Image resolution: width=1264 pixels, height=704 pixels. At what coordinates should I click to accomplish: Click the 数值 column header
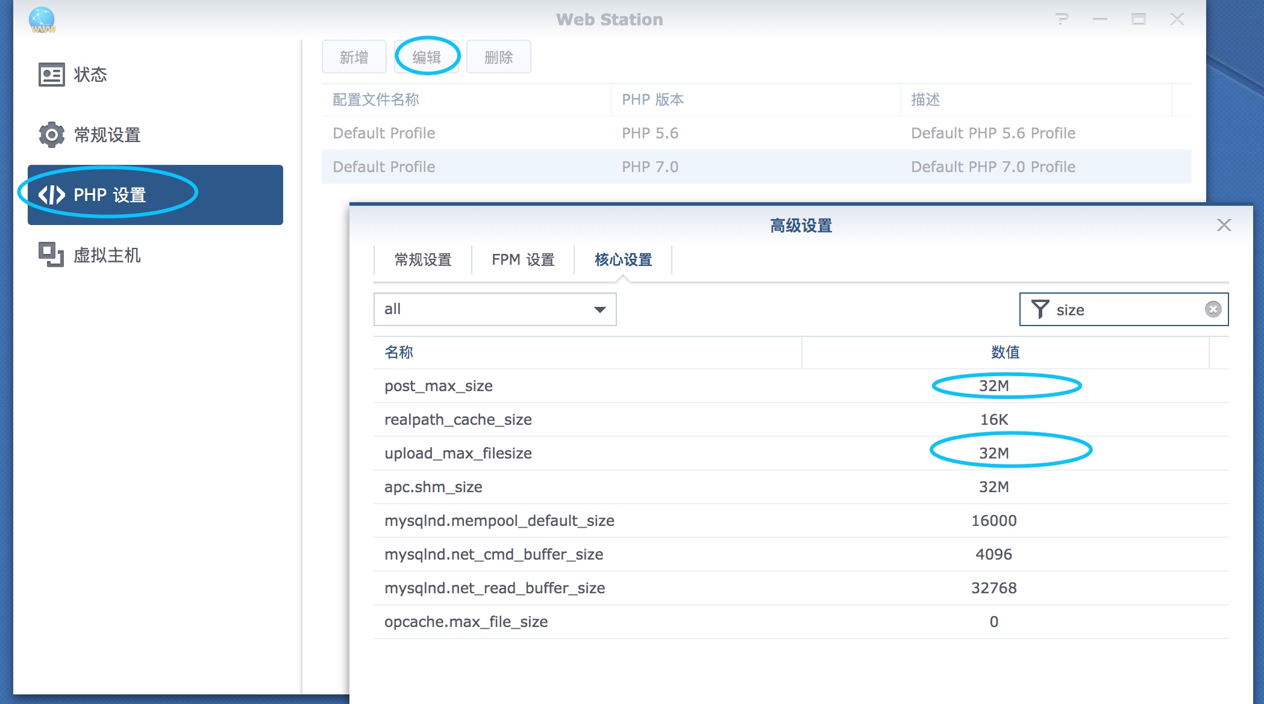click(x=1006, y=352)
